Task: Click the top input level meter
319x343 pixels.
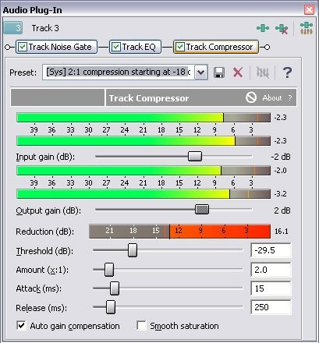Action: (x=144, y=118)
